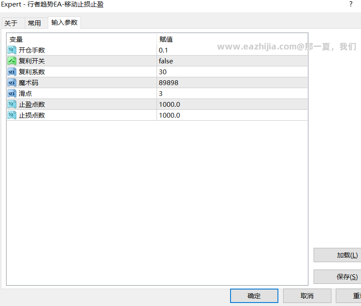Viewport: 361px width, 306px height.
Task: Click the integer icon beside 滑点
Action: pyautogui.click(x=12, y=93)
